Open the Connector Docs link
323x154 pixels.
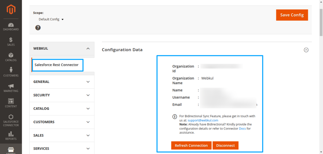242,129
